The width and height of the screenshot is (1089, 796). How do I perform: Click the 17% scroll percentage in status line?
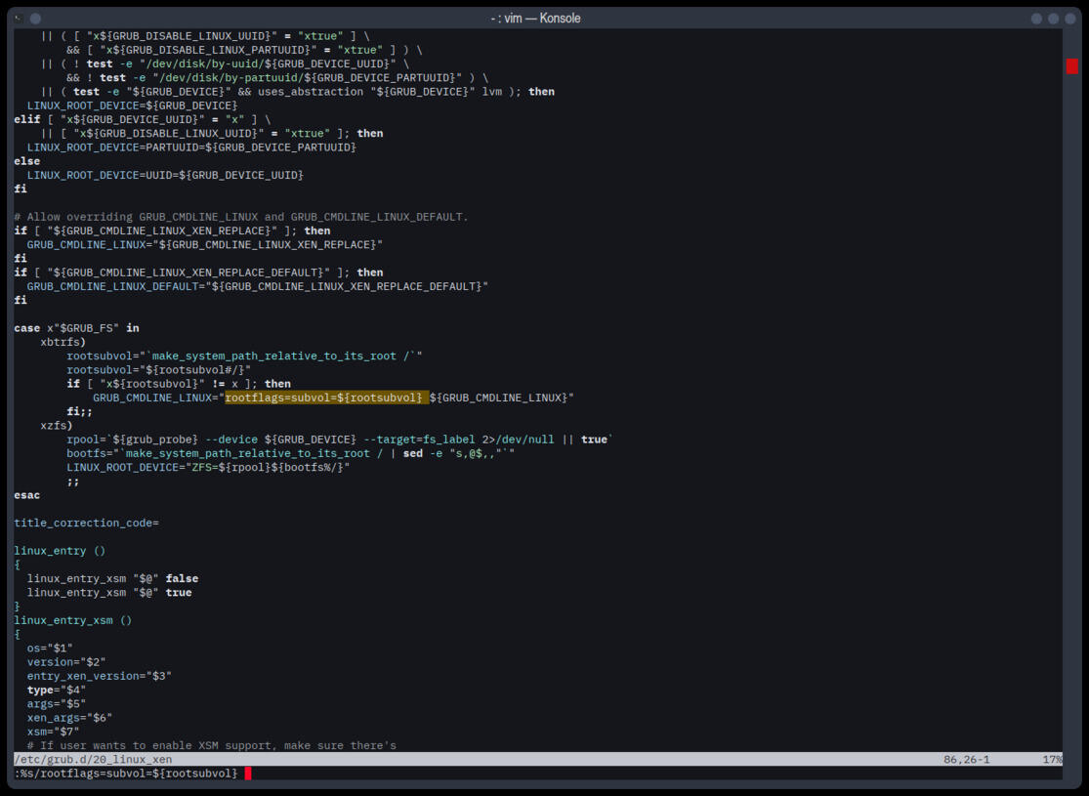pos(1052,759)
